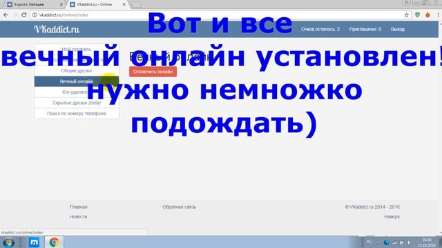442x248 pixels.
Task: Reload the page with refresh icon
Action: 24,15
